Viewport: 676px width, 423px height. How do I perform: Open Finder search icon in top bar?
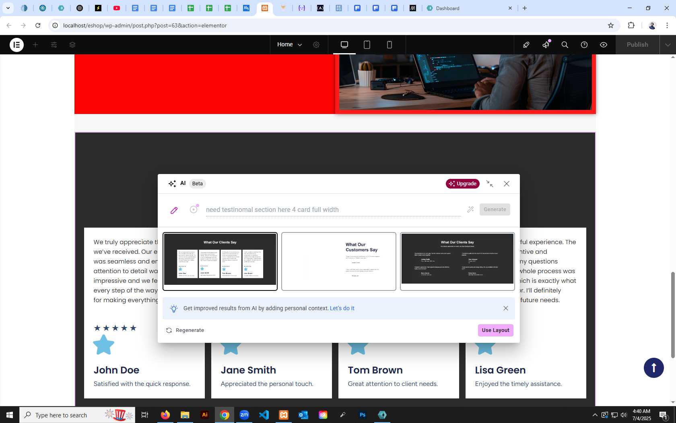pyautogui.click(x=565, y=45)
